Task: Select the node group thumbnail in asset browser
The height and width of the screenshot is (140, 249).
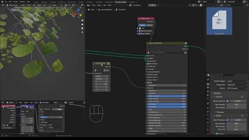Action: [219, 21]
